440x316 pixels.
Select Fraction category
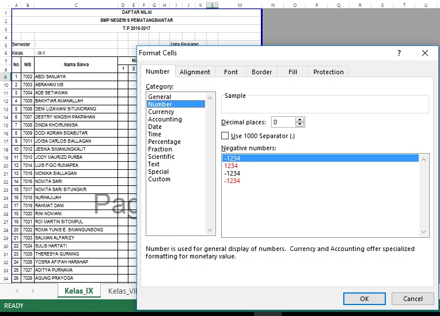176,149
